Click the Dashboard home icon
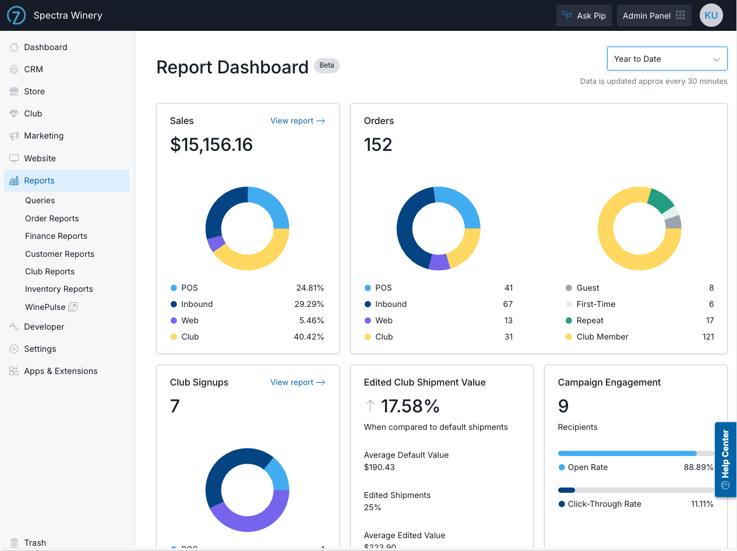This screenshot has height=551, width=737. point(14,47)
